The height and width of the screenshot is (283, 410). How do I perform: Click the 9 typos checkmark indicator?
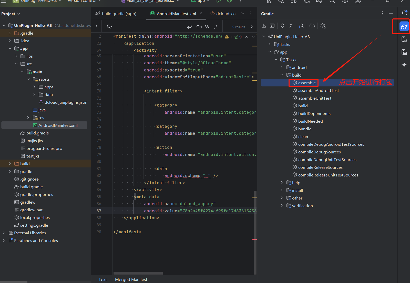[x=238, y=37]
